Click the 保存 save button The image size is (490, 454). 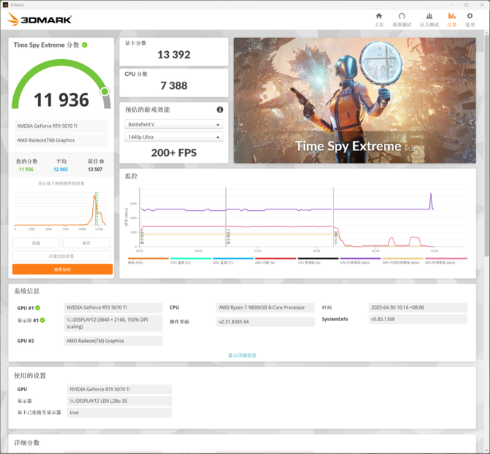(x=86, y=242)
